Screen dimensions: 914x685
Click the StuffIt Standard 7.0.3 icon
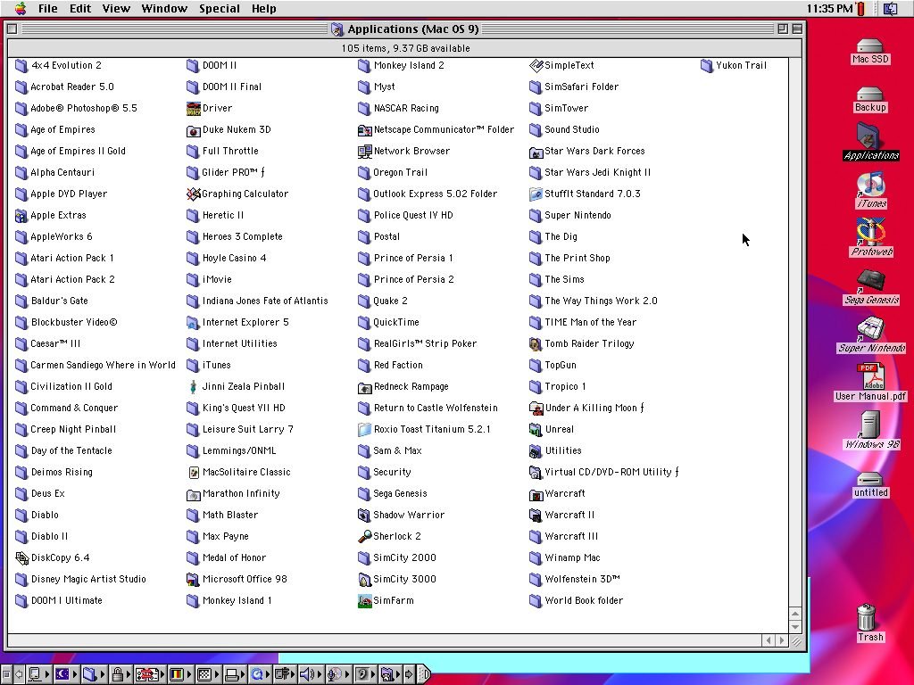click(x=536, y=194)
